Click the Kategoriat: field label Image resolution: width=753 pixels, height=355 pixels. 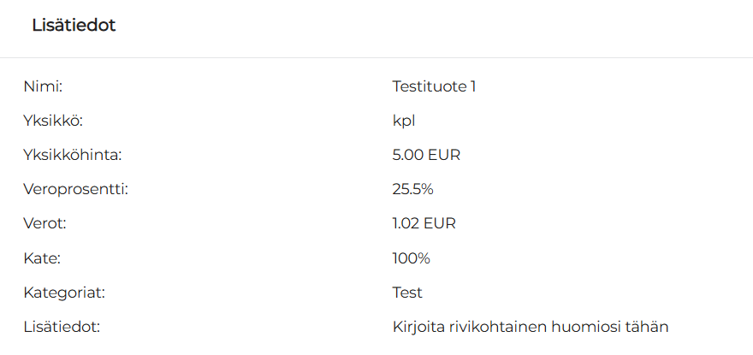63,293
